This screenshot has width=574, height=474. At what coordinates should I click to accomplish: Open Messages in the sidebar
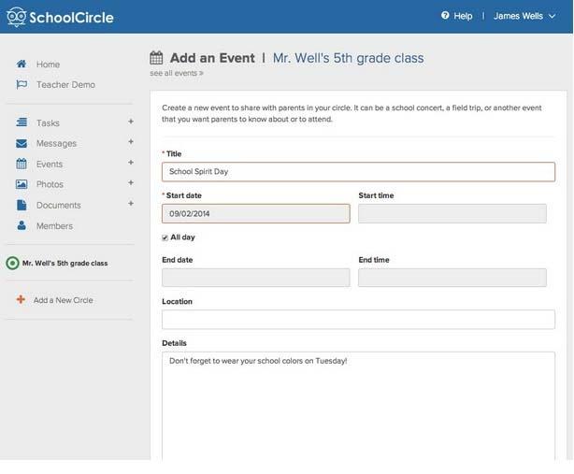coord(56,143)
